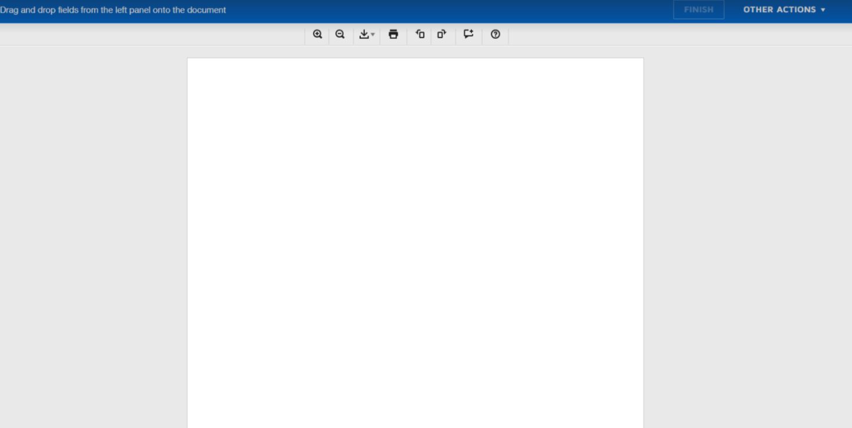The height and width of the screenshot is (428, 852).
Task: Click the zoom out magnifier icon
Action: 340,34
